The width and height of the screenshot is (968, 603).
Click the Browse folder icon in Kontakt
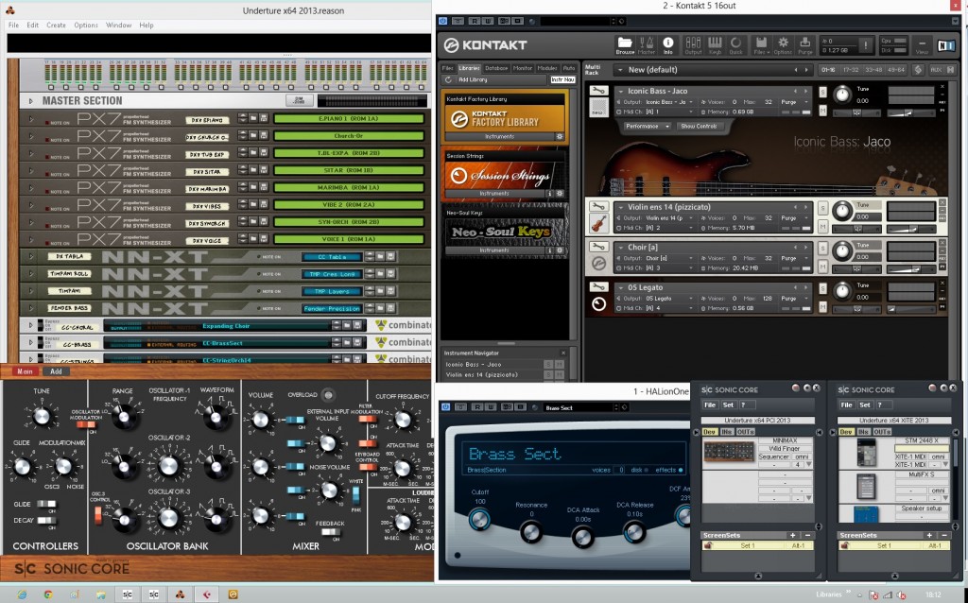click(625, 43)
